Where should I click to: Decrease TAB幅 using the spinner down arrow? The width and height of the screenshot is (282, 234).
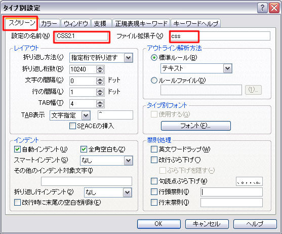100,105
